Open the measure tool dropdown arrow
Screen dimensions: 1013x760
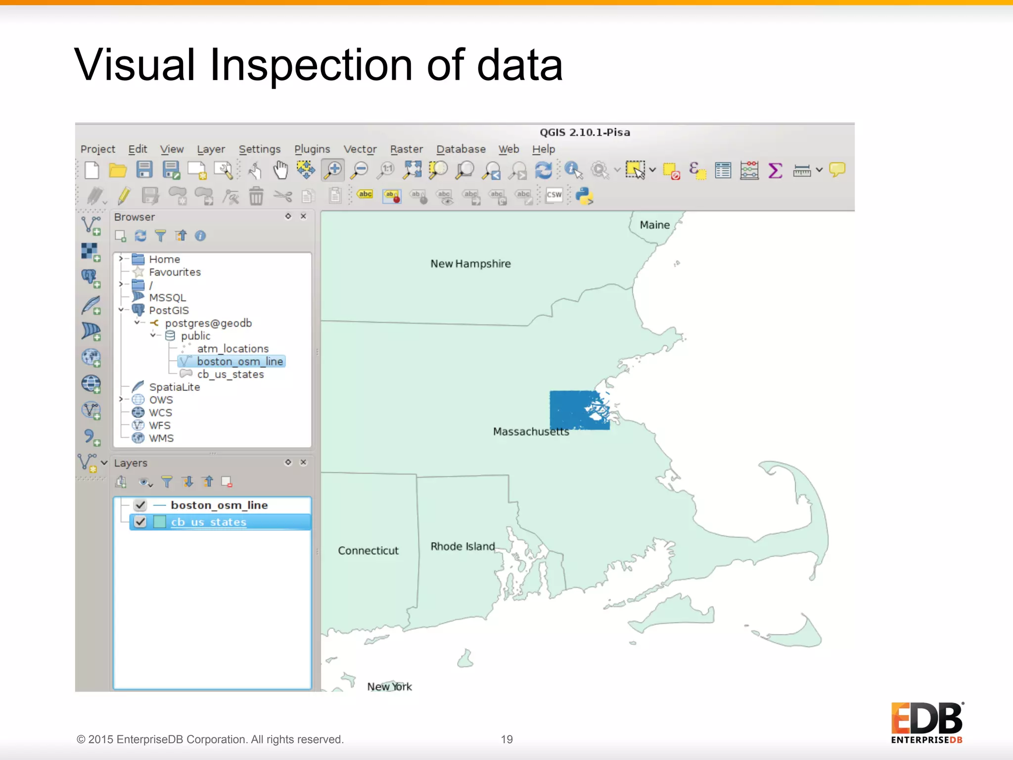[x=819, y=170]
